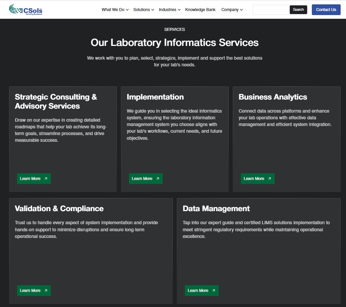Expand the Industries dropdown chevron

point(179,10)
